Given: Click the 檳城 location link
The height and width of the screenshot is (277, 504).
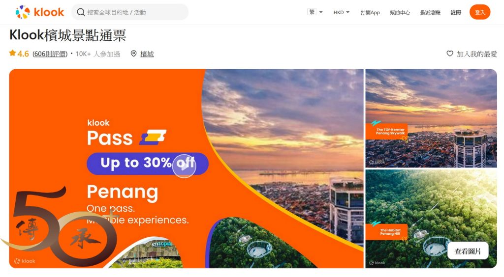Looking at the screenshot, I should [147, 54].
